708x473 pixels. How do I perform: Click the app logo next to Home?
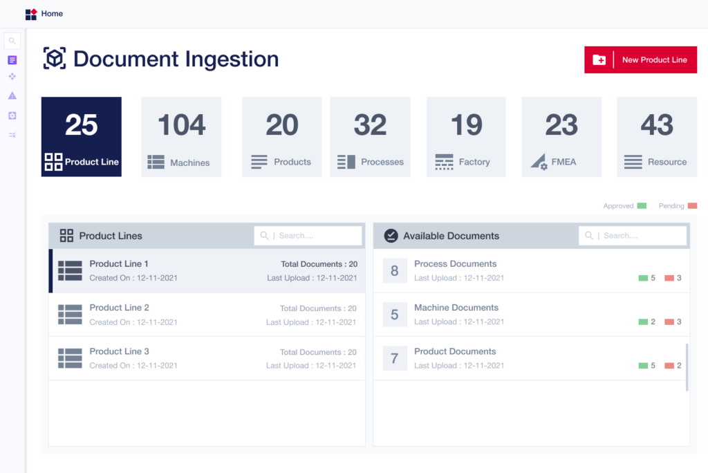(x=30, y=14)
